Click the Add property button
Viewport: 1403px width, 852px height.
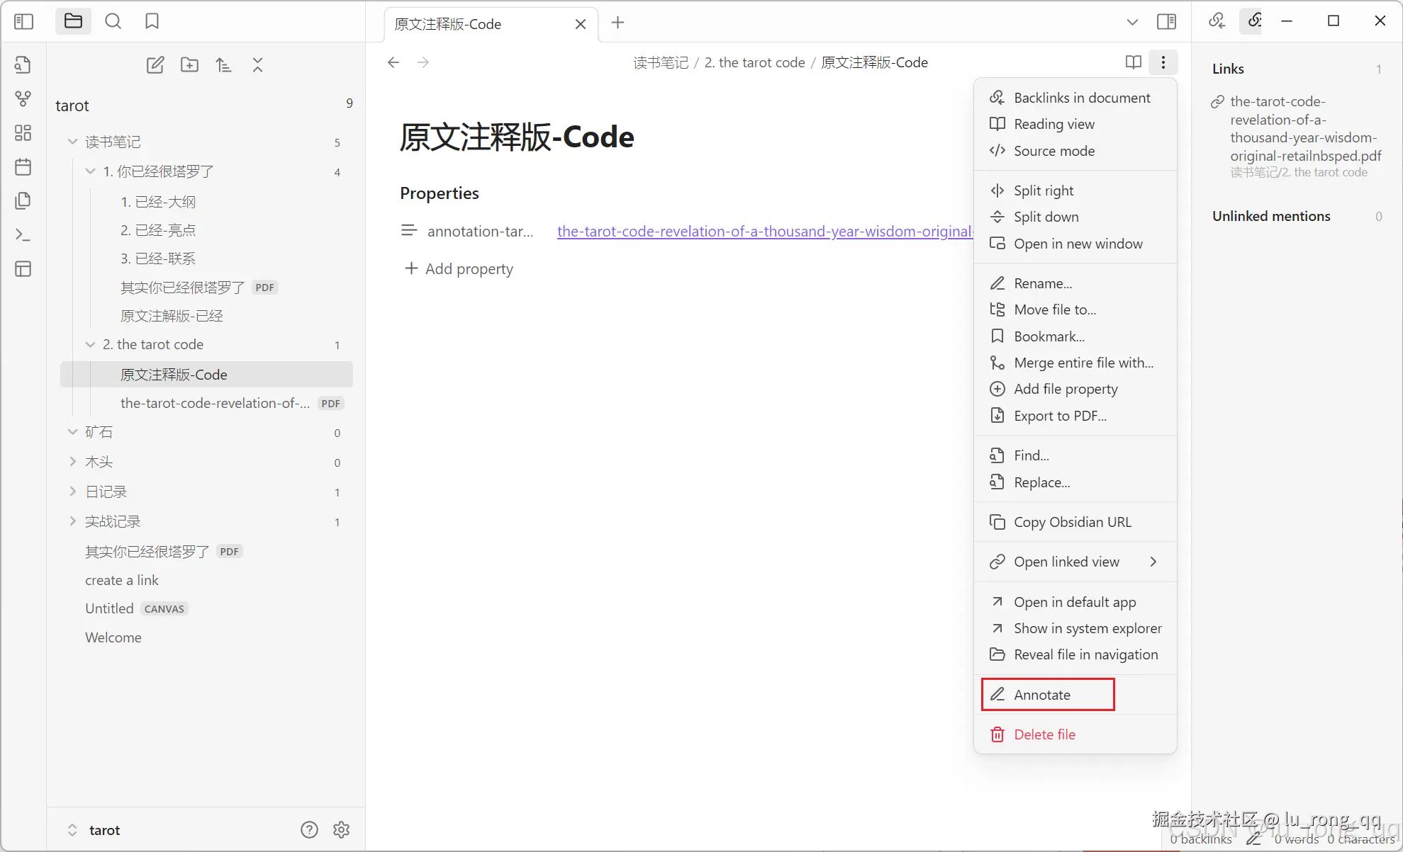click(x=459, y=268)
